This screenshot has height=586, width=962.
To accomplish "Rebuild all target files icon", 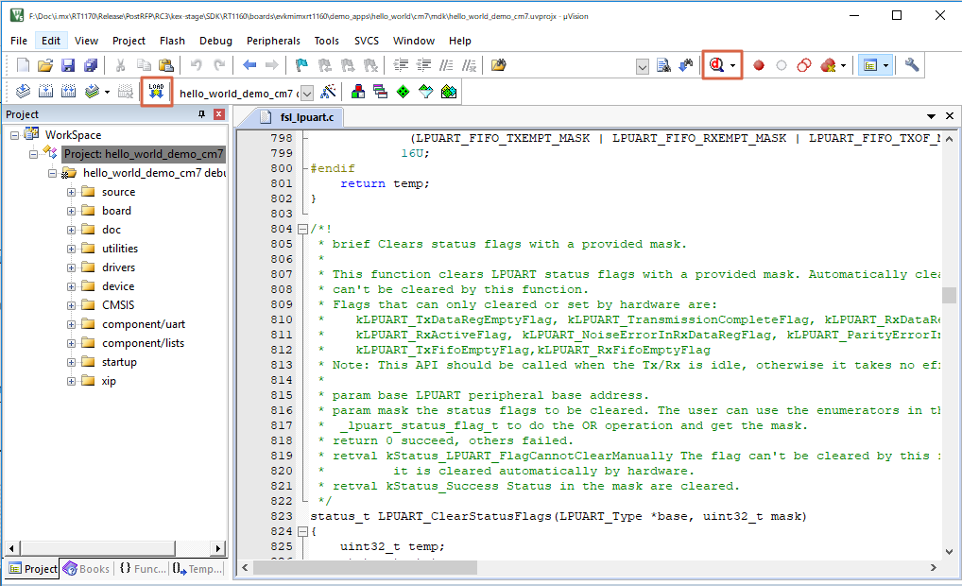I will pos(68,92).
